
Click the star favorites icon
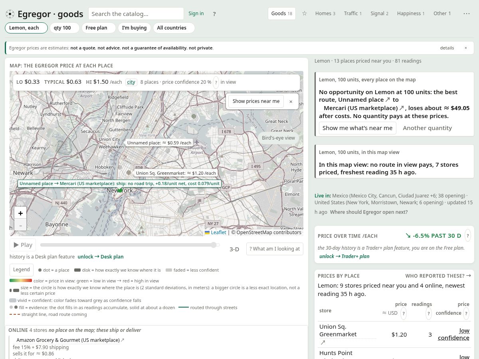click(x=305, y=14)
